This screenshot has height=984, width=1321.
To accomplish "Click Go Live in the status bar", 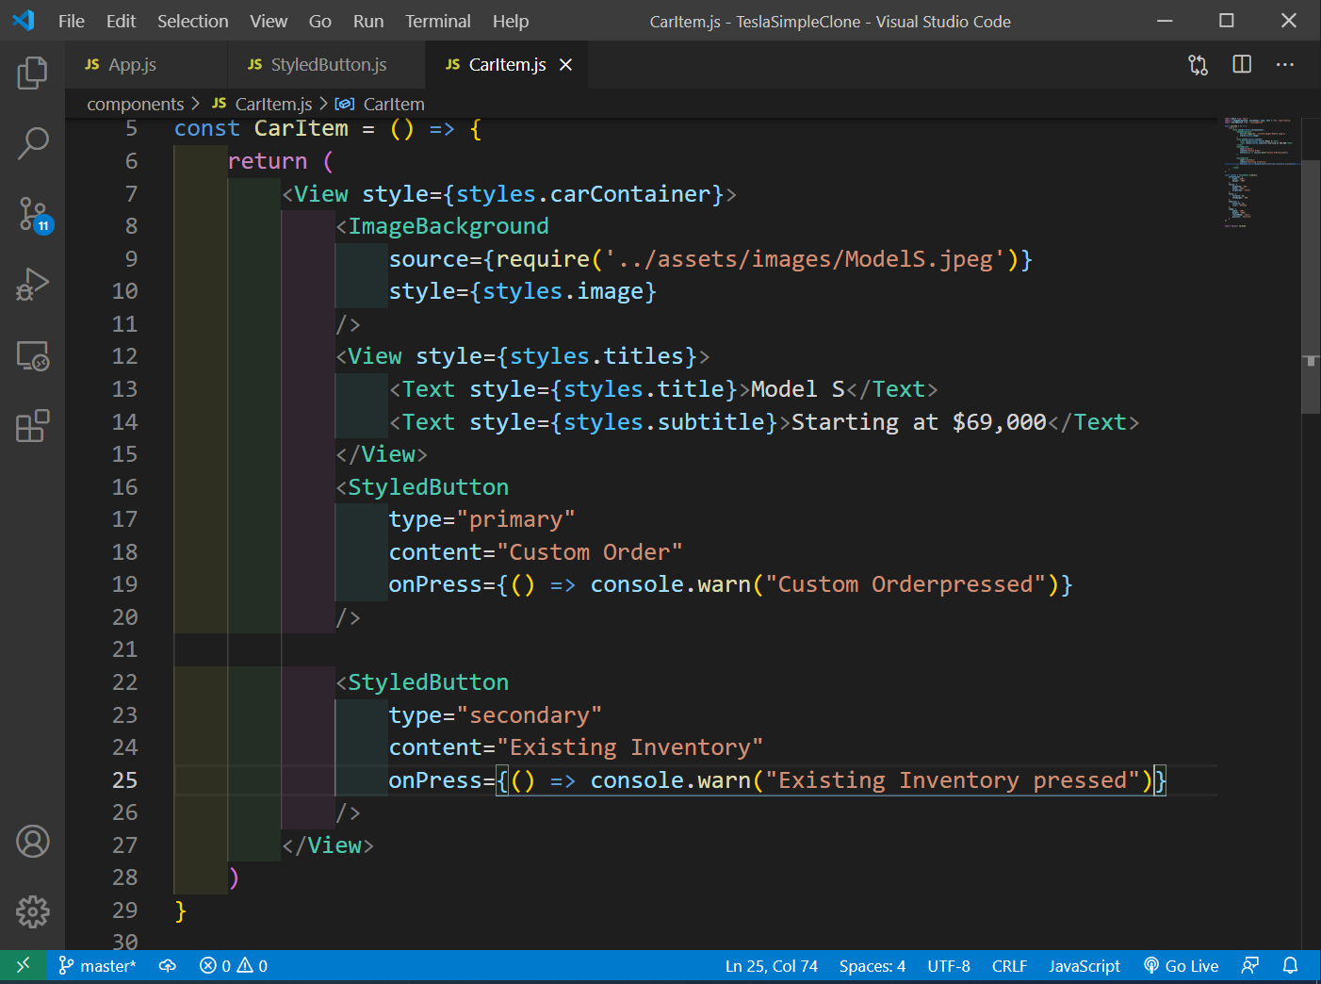I will 1181,965.
